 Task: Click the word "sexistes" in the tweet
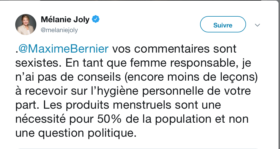click(37, 63)
